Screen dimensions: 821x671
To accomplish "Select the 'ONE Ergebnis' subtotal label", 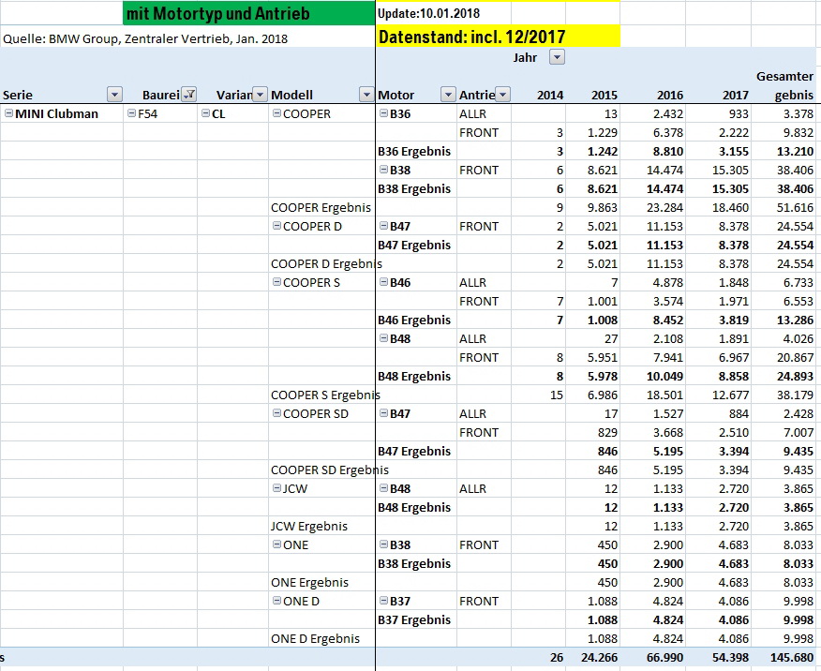I will pyautogui.click(x=309, y=582).
